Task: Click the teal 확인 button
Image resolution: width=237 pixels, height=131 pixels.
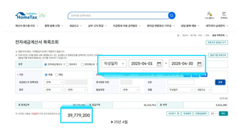Action: (223, 114)
